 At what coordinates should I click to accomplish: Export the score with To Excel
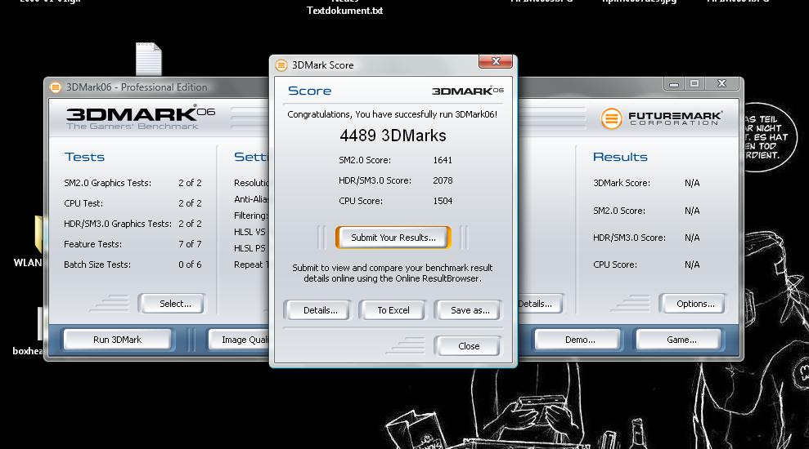pyautogui.click(x=393, y=310)
